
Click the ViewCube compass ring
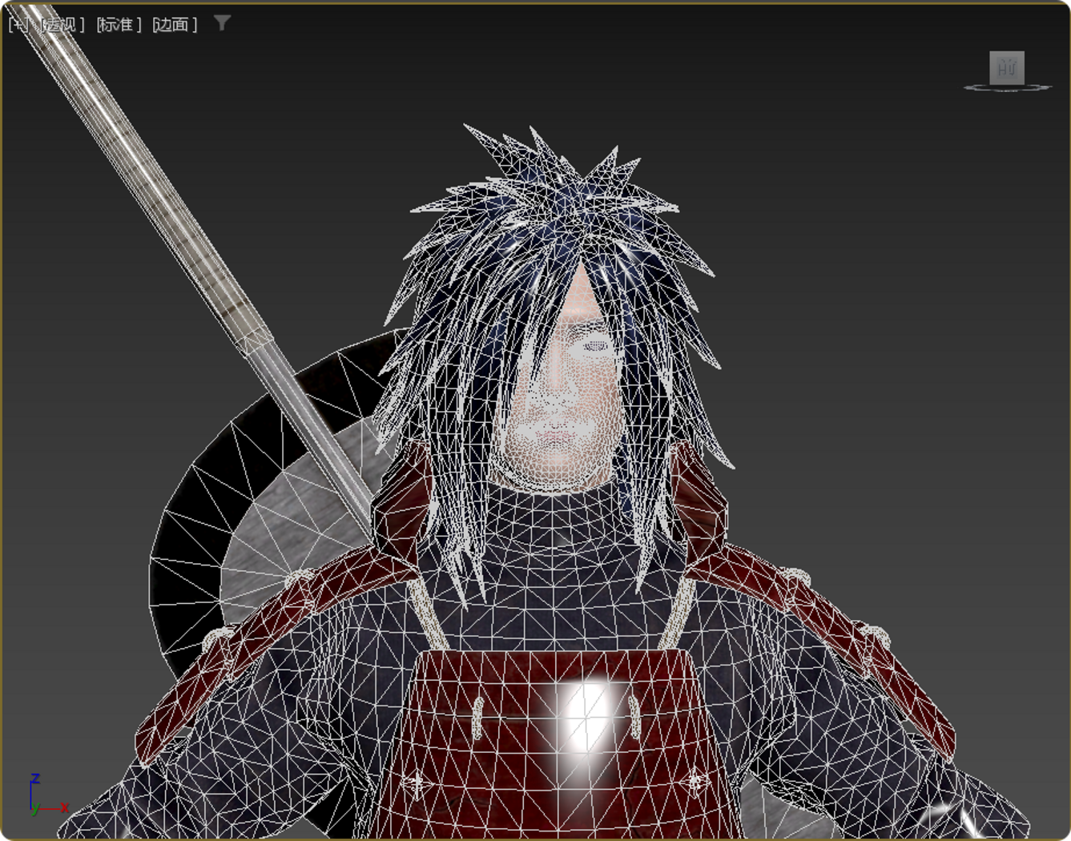(x=1007, y=87)
